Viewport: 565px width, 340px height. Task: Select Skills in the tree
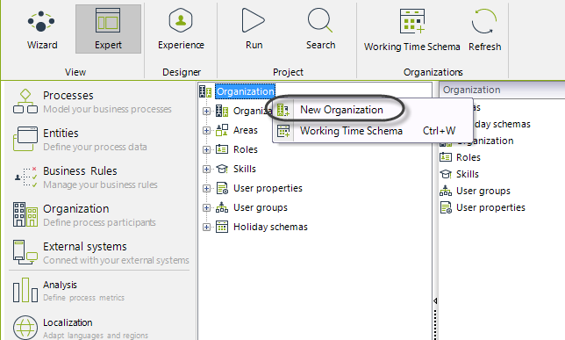[245, 169]
